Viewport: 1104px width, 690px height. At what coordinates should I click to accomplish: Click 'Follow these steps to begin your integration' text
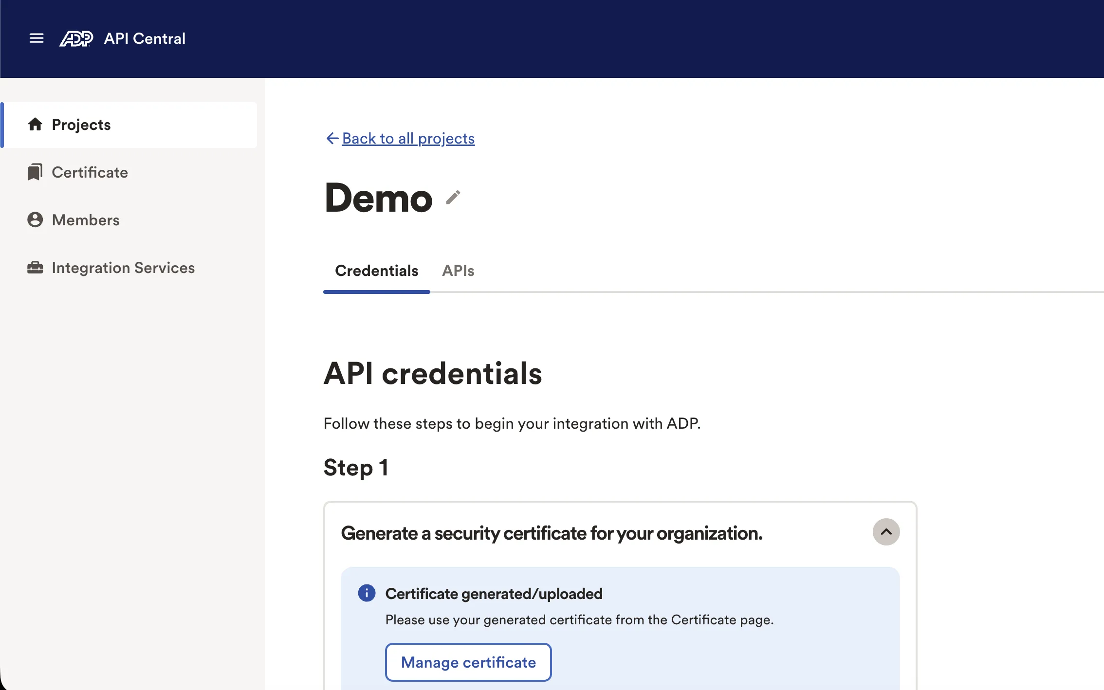(512, 424)
